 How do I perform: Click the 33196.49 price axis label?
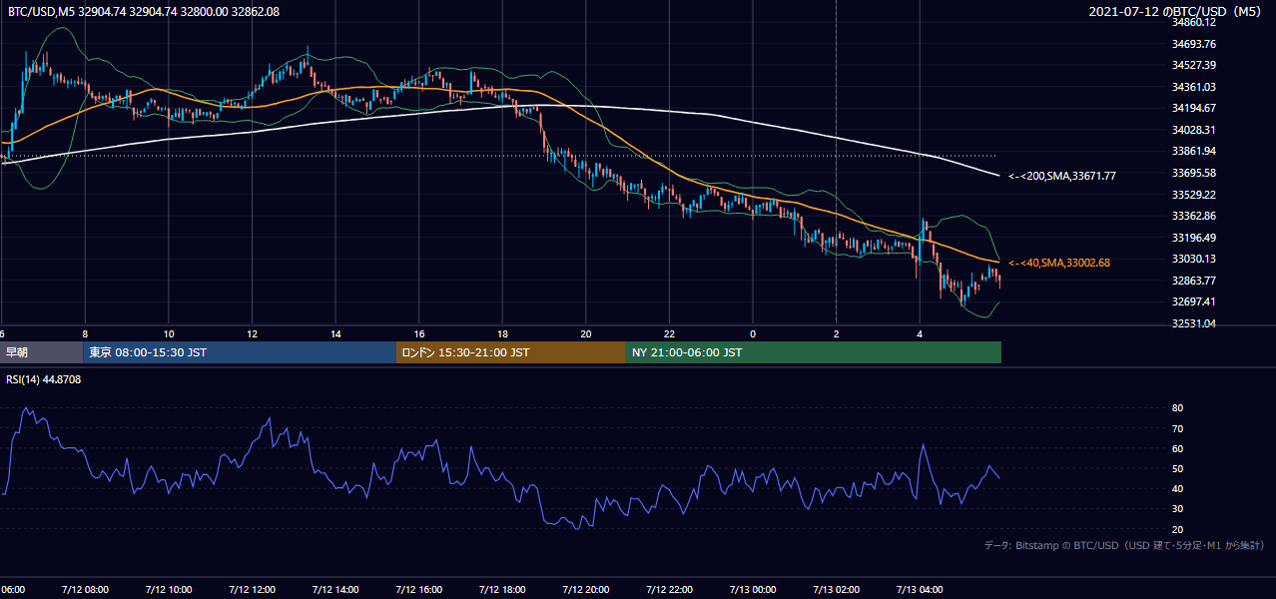tap(1193, 238)
